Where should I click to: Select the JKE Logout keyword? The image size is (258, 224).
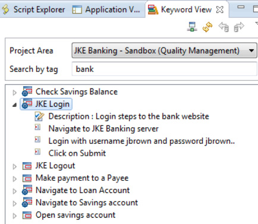coord(55,166)
